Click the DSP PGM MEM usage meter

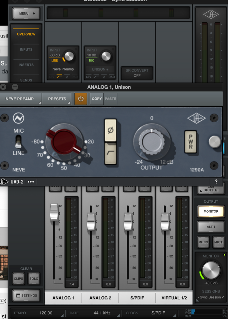click(206, 313)
